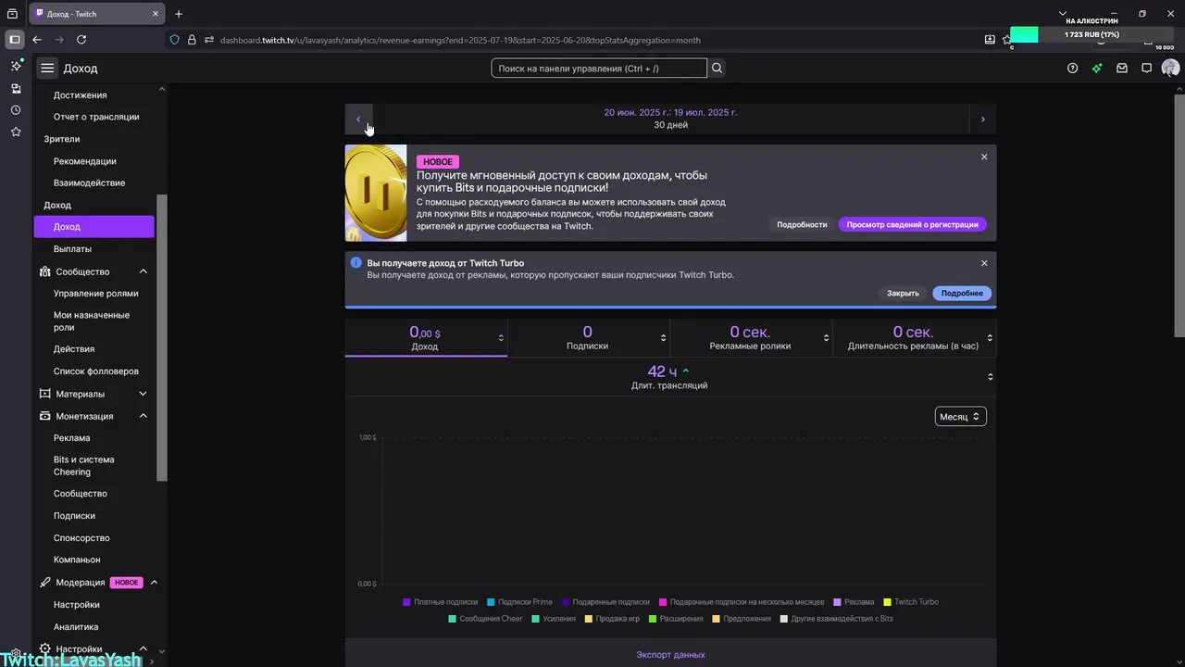Click the Подробности button
Image resolution: width=1185 pixels, height=667 pixels.
click(802, 224)
